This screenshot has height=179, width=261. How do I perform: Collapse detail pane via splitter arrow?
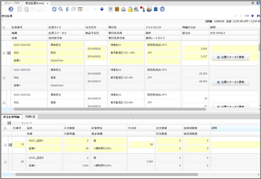tap(131, 113)
